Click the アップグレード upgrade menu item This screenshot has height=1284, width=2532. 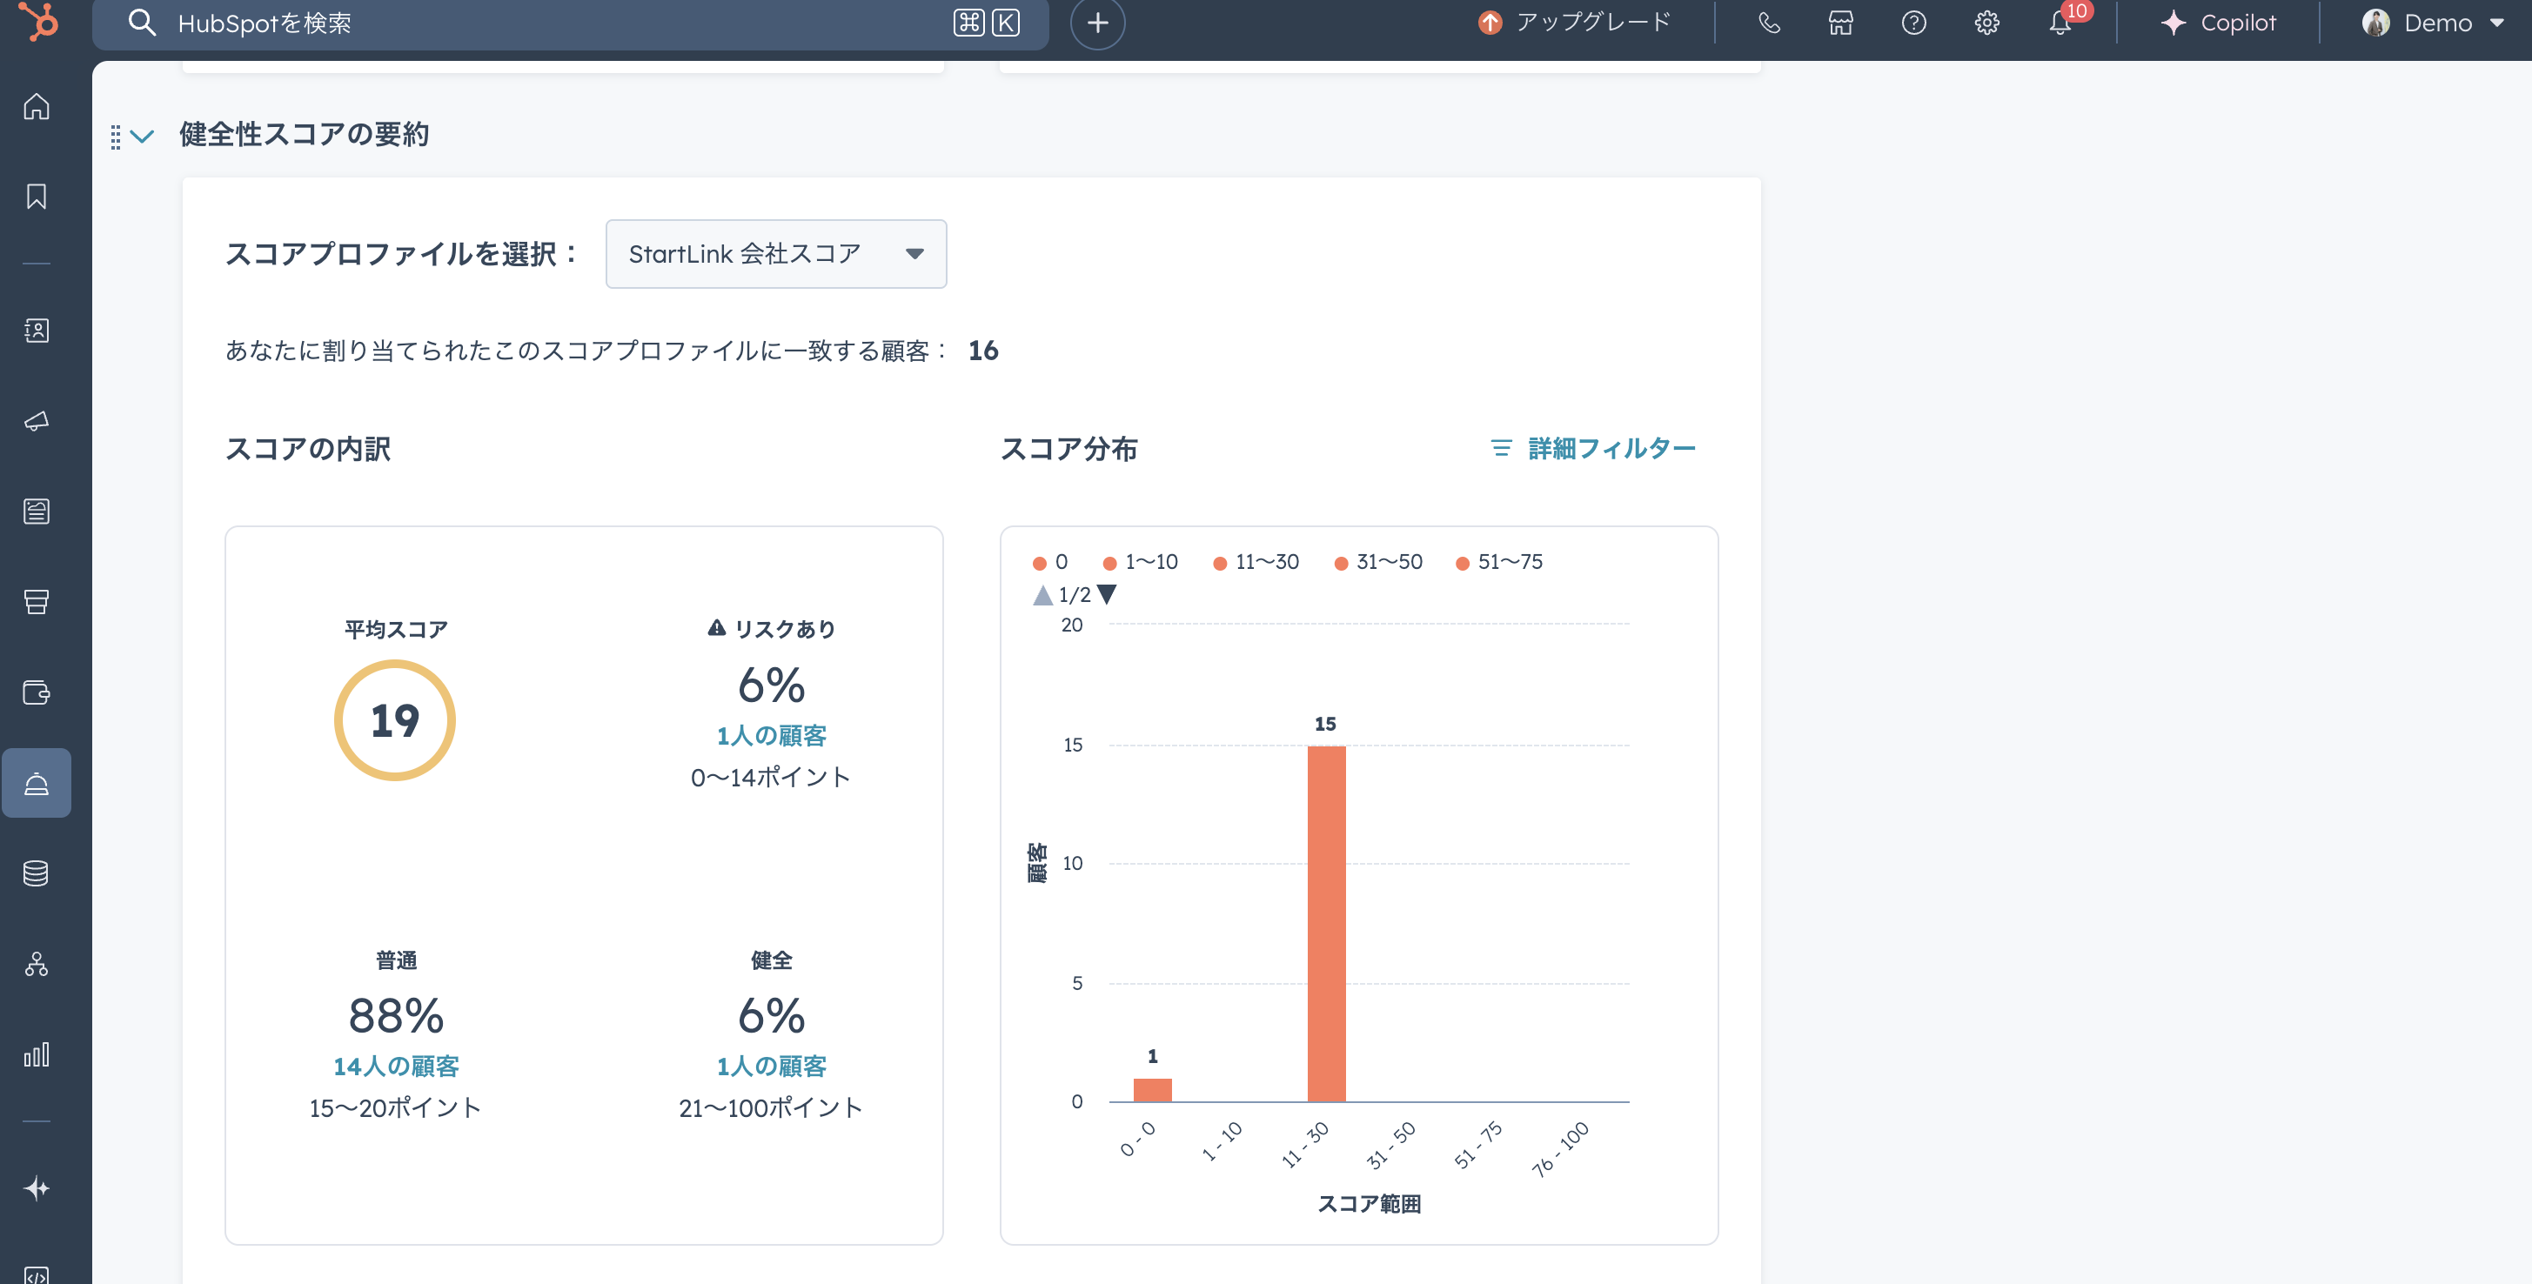(x=1574, y=23)
